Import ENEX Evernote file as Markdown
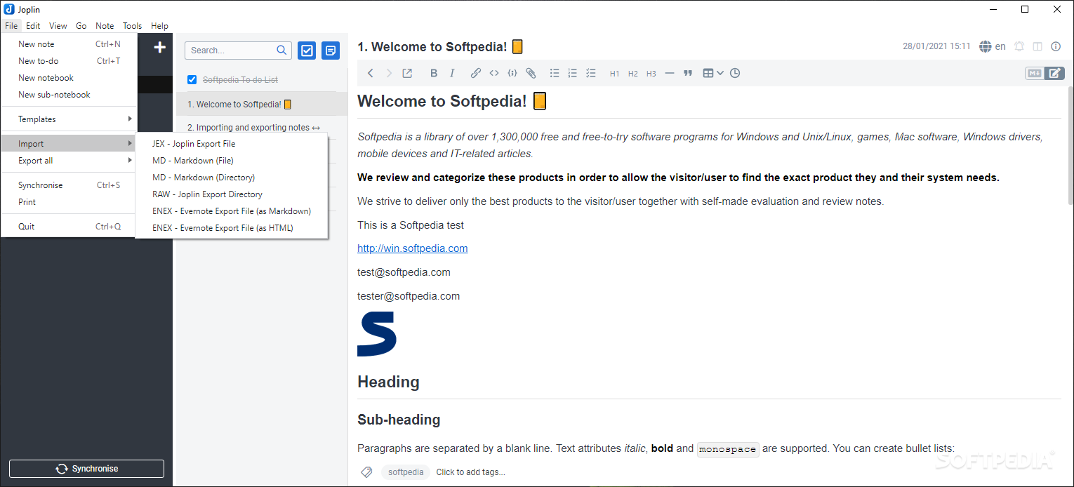This screenshot has width=1074, height=487. (x=232, y=211)
